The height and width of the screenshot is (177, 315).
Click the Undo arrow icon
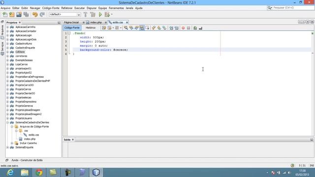[x=35, y=14]
